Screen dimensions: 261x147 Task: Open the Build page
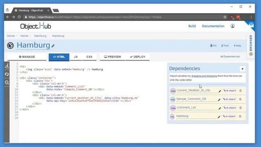[x=192, y=26]
